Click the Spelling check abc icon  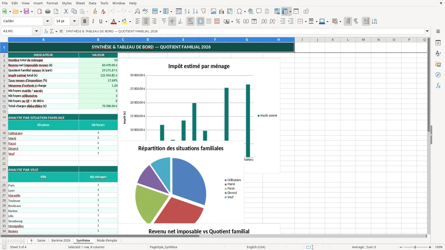[145, 11]
